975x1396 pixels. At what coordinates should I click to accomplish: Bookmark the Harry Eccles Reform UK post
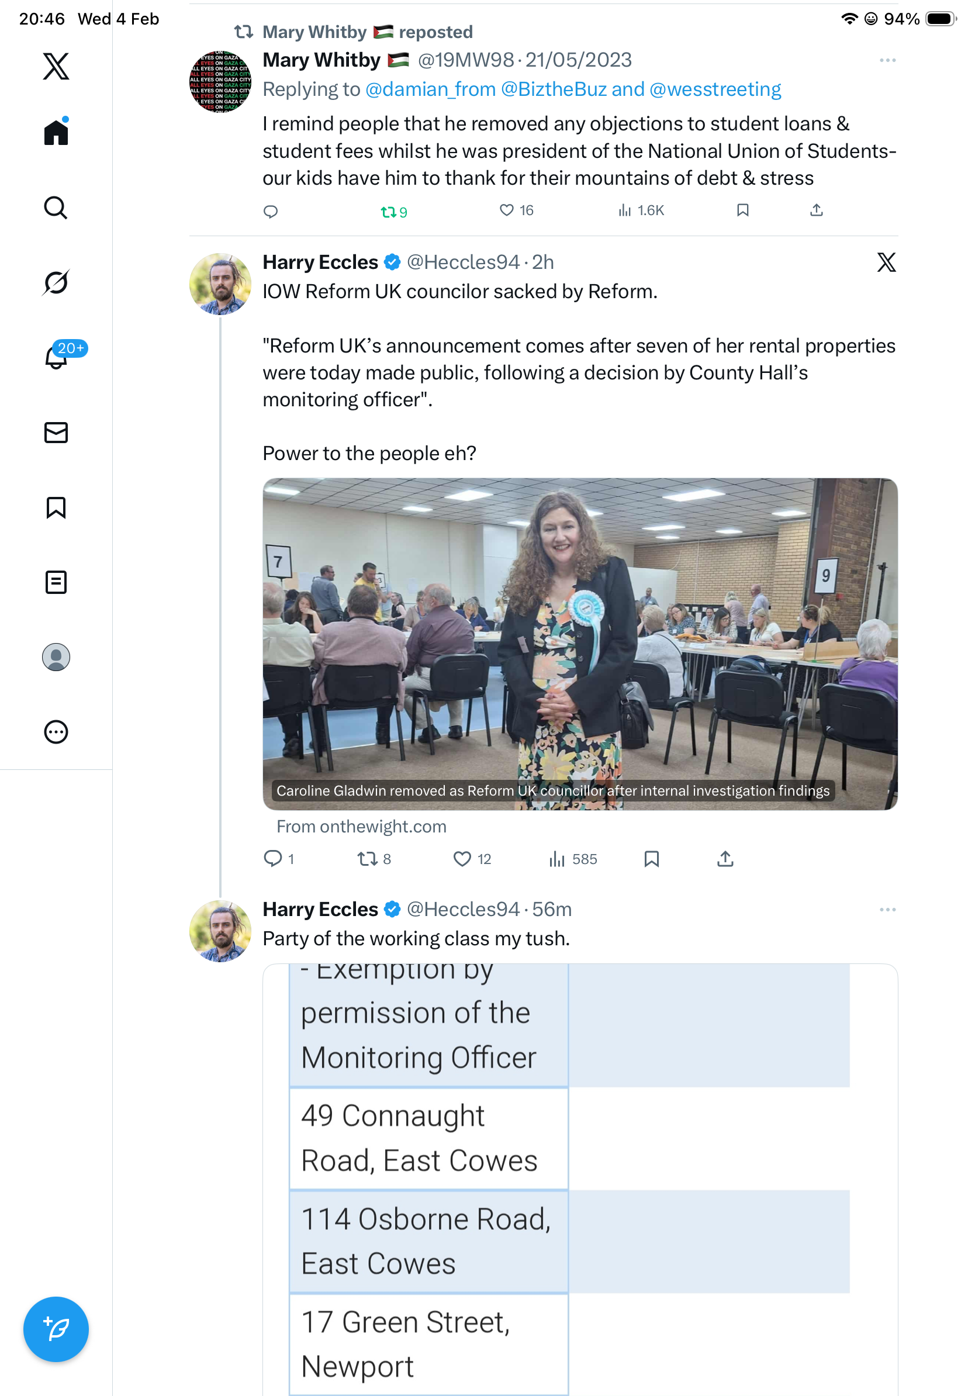click(652, 859)
